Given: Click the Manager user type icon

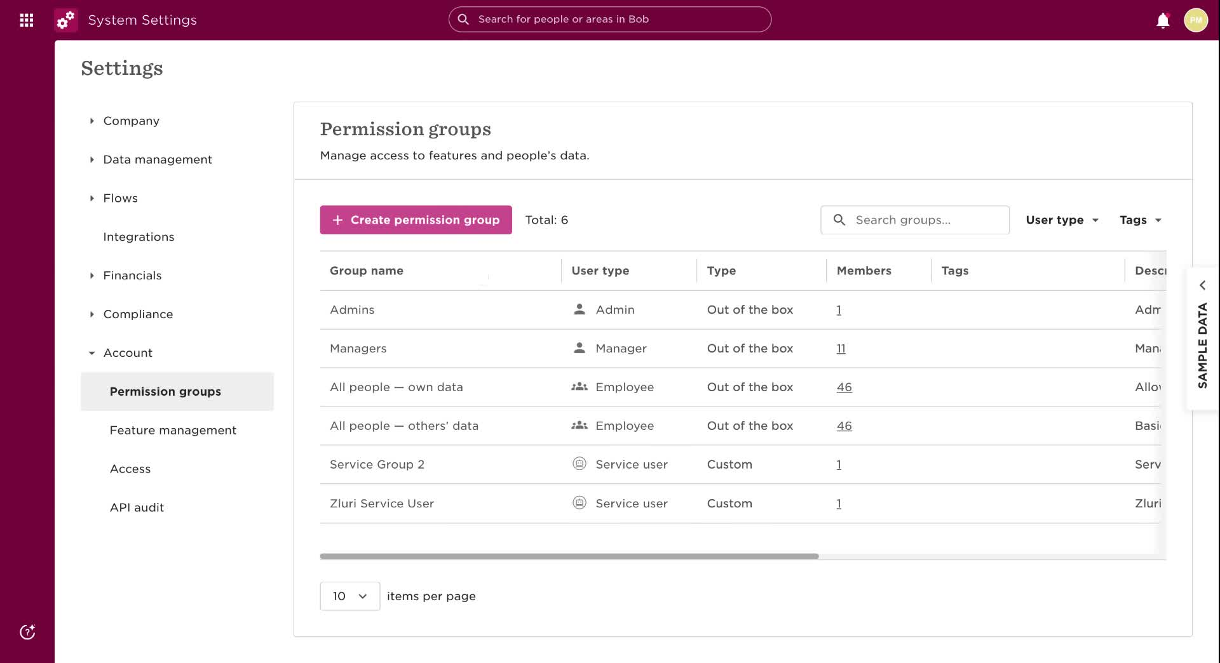Looking at the screenshot, I should pos(579,348).
